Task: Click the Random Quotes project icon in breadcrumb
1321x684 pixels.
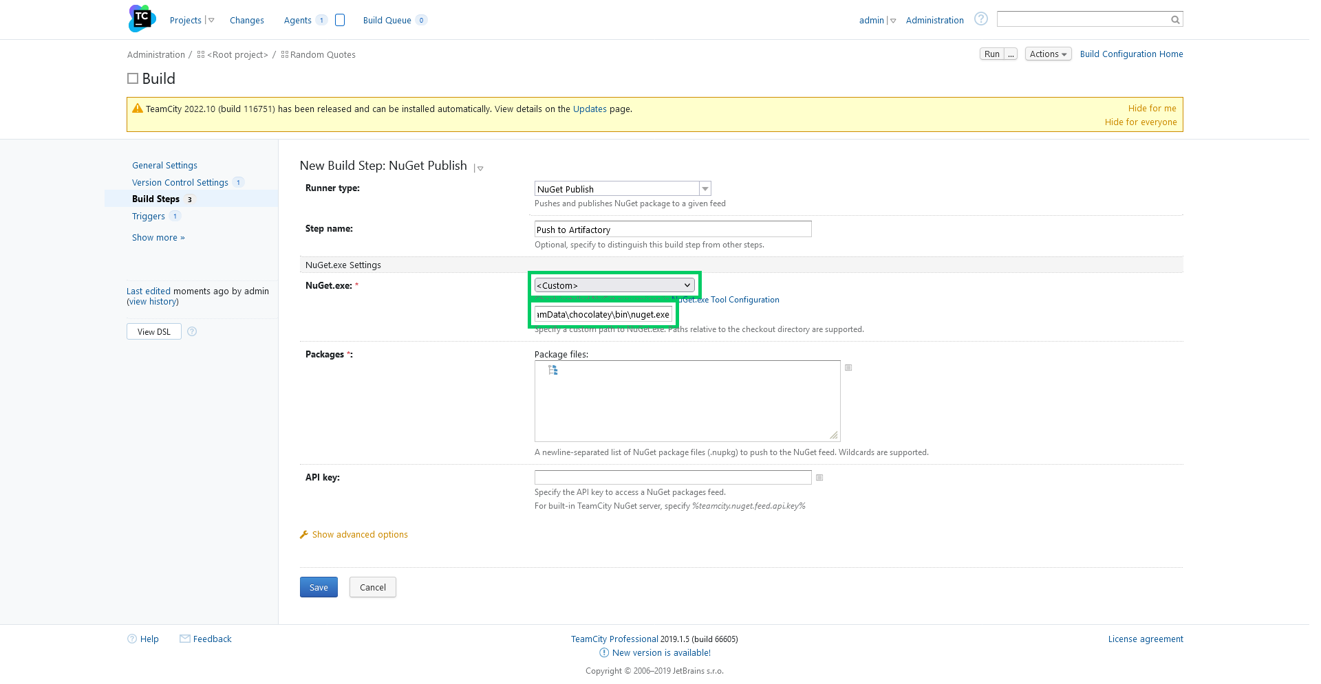Action: tap(285, 54)
